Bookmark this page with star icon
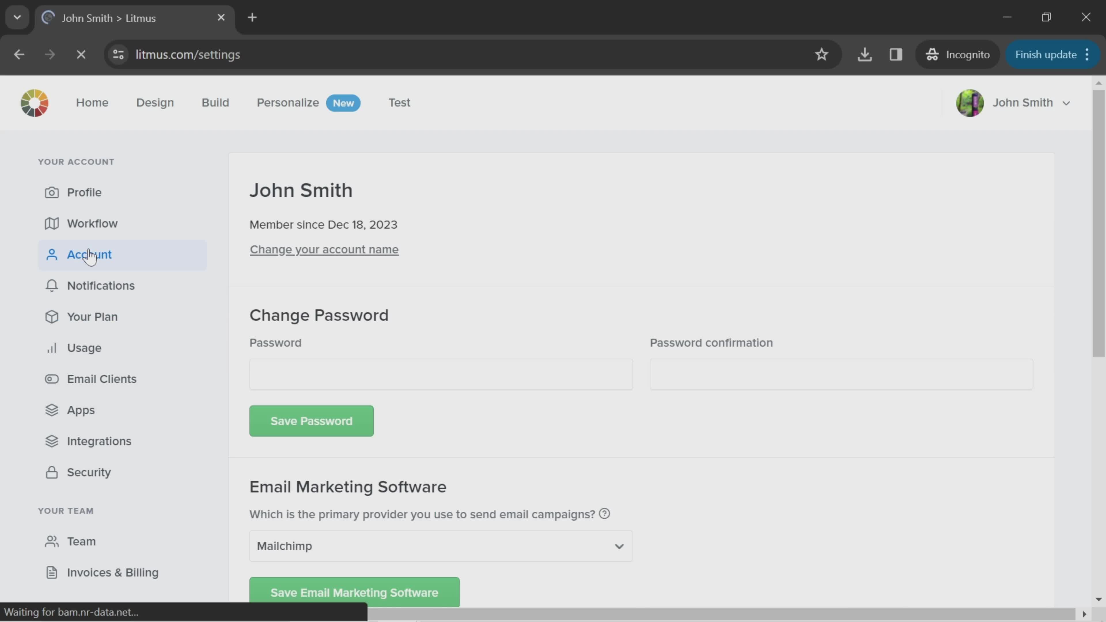1106x622 pixels. pos(821,54)
